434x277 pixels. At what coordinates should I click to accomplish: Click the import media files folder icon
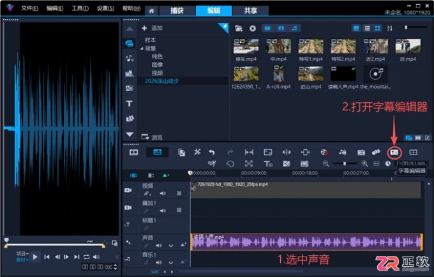(x=239, y=28)
